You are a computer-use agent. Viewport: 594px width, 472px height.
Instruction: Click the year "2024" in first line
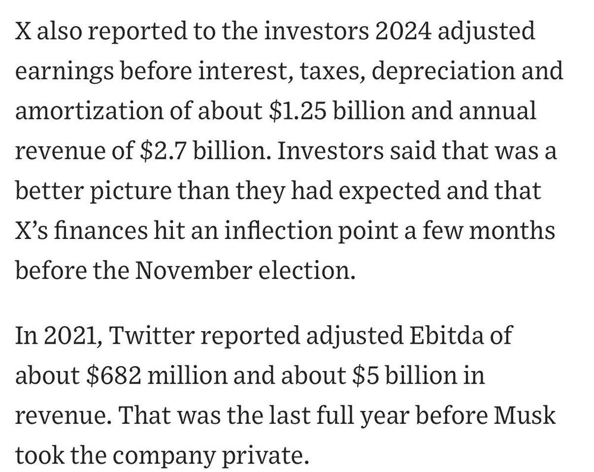coord(403,31)
